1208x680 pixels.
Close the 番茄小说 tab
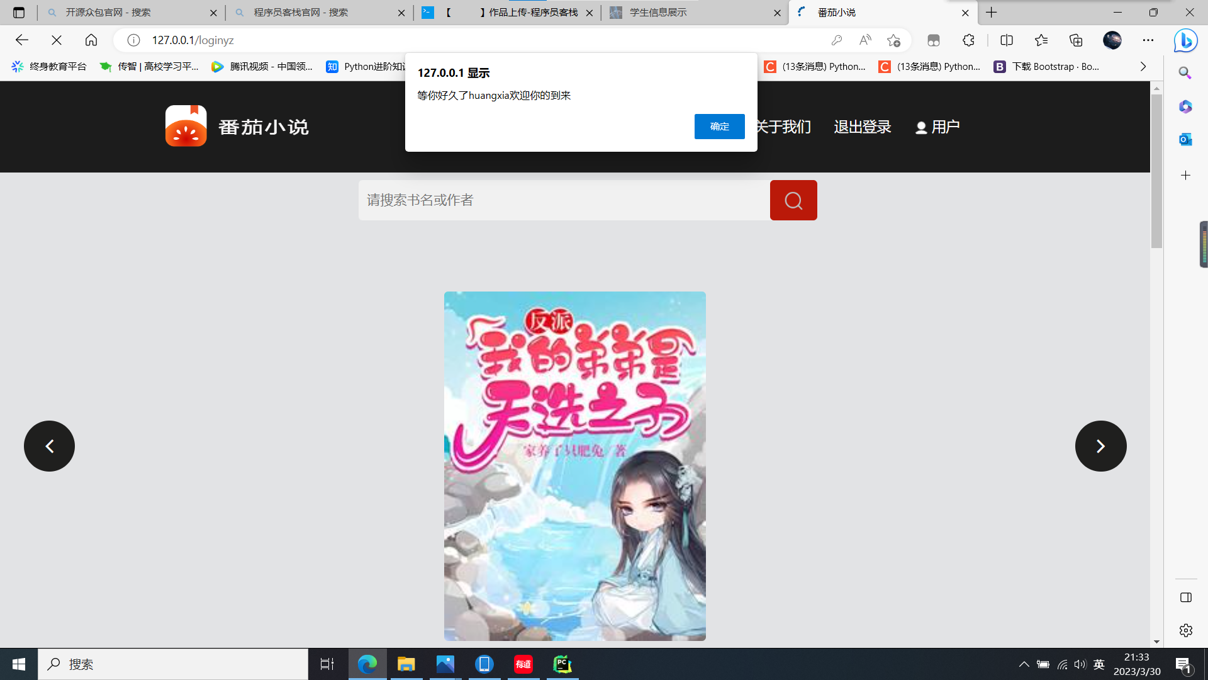pyautogui.click(x=965, y=13)
